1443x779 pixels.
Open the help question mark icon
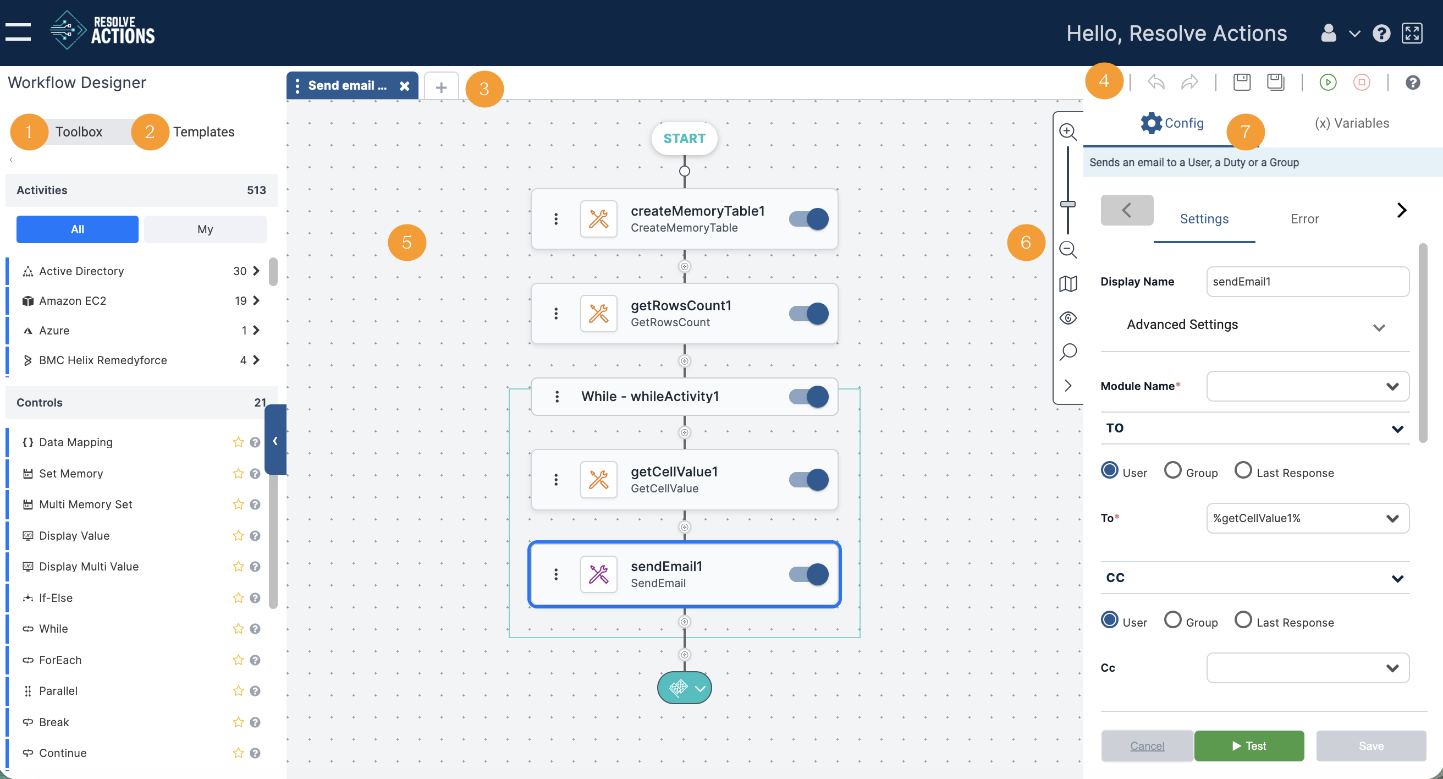(x=1412, y=83)
